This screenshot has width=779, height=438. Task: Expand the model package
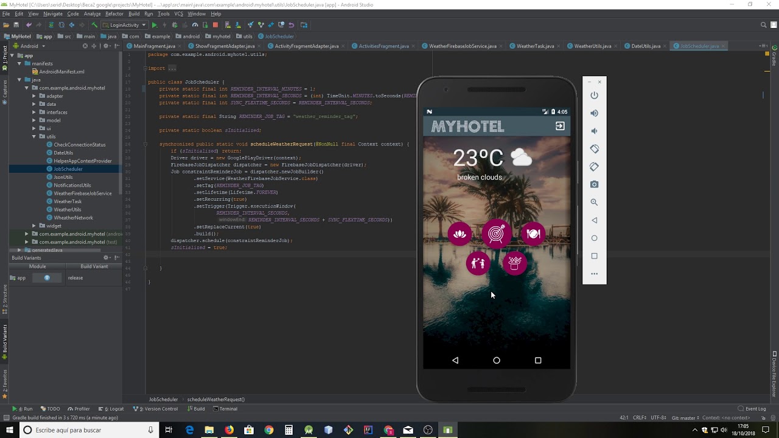click(x=34, y=120)
